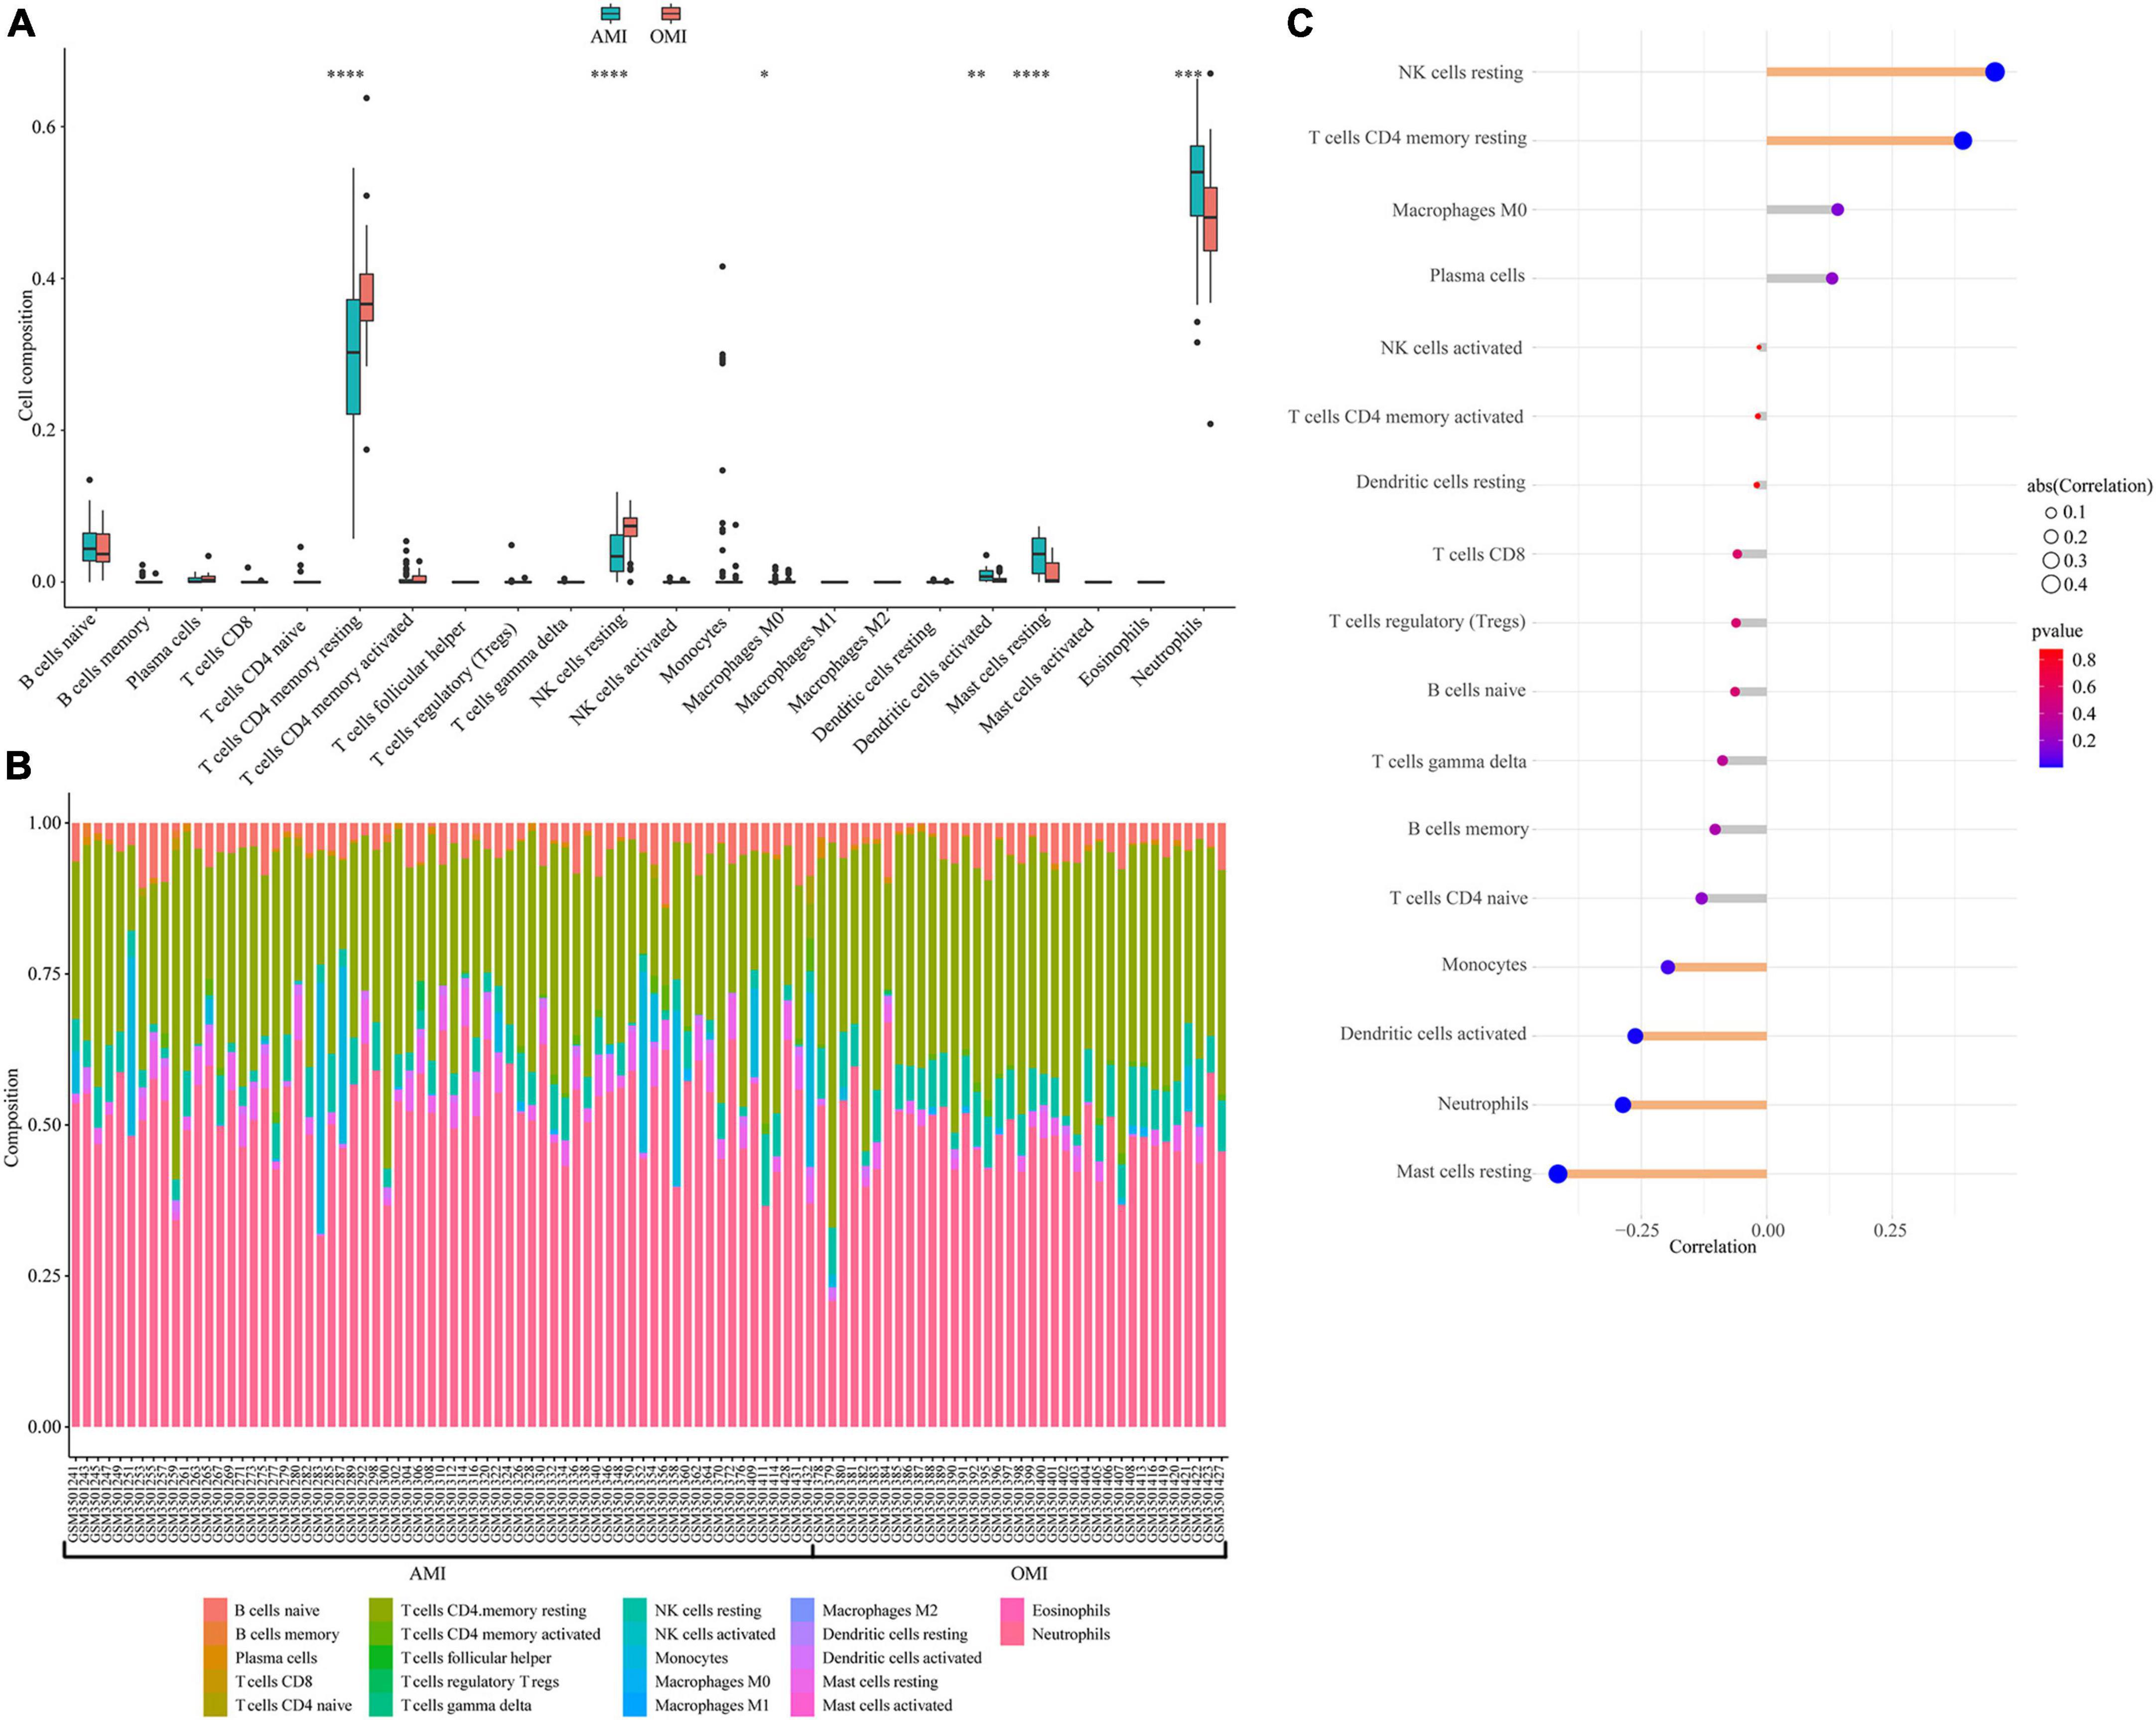Click the 0.3 abs(Correlation) size circle
The height and width of the screenshot is (1720, 2156).
click(2051, 561)
